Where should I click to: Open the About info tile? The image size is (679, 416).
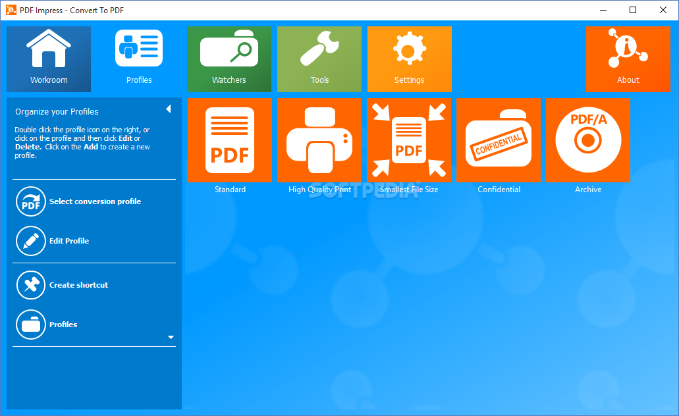[x=628, y=59]
